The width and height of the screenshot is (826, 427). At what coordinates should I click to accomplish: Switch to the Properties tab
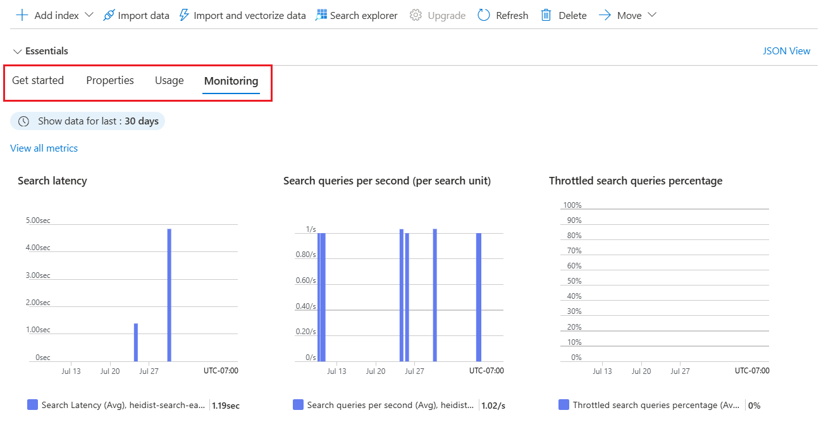click(x=109, y=80)
